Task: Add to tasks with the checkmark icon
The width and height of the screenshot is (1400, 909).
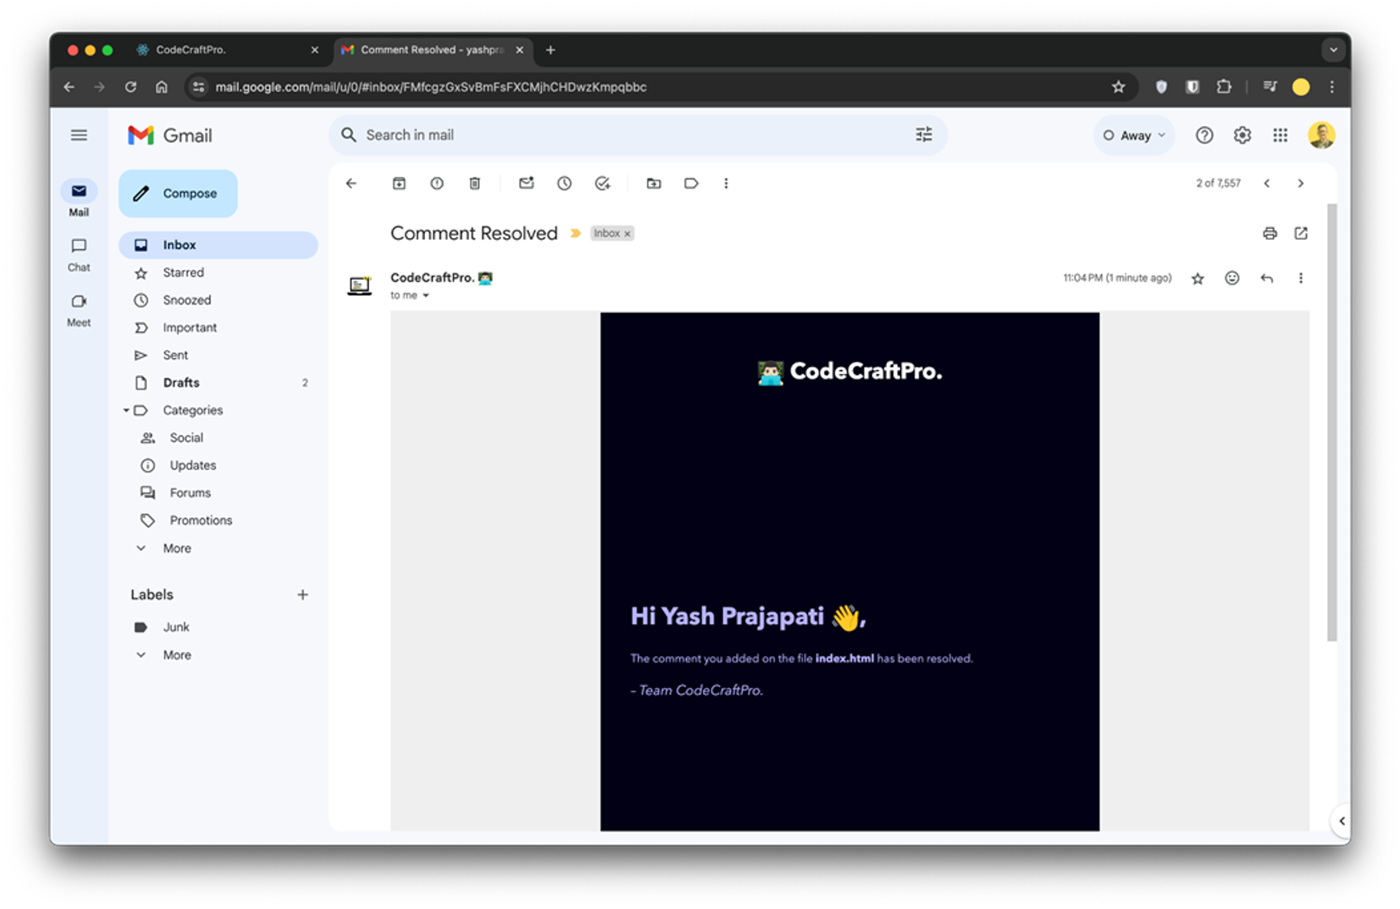Action: pos(603,183)
